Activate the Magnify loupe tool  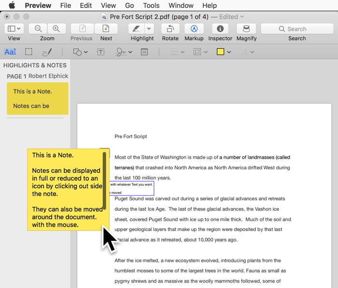246,28
